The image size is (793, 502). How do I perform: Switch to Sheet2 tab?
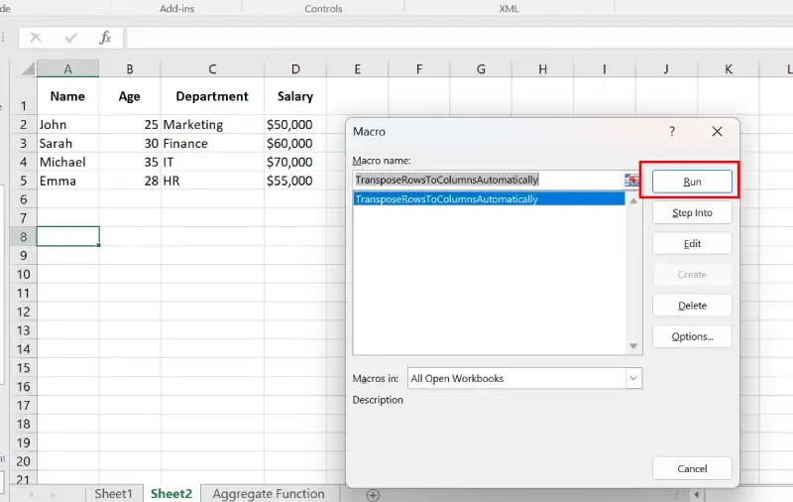coord(171,494)
